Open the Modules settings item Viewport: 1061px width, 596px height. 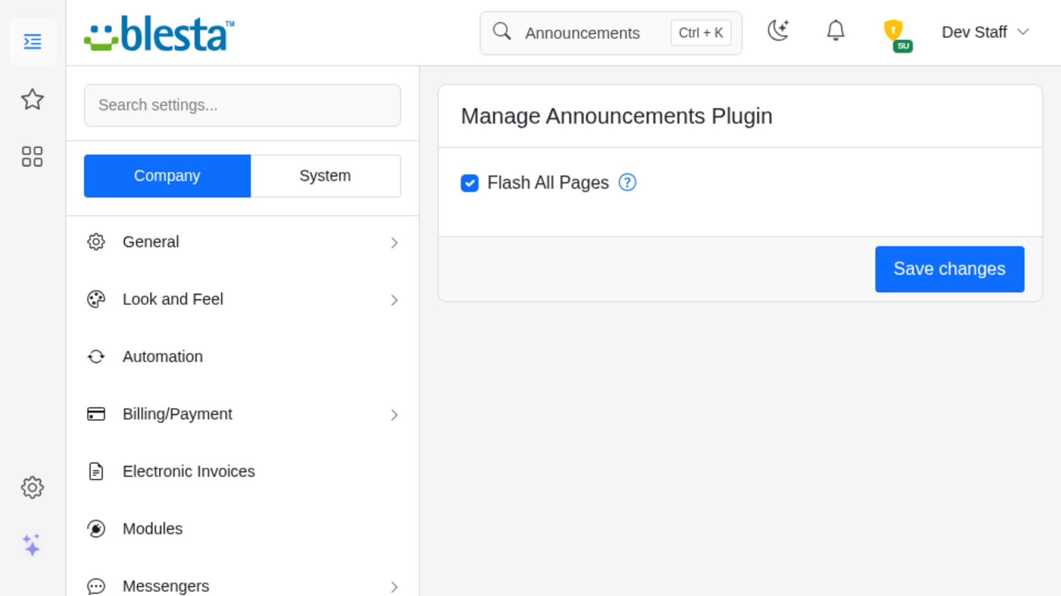pyautogui.click(x=243, y=529)
